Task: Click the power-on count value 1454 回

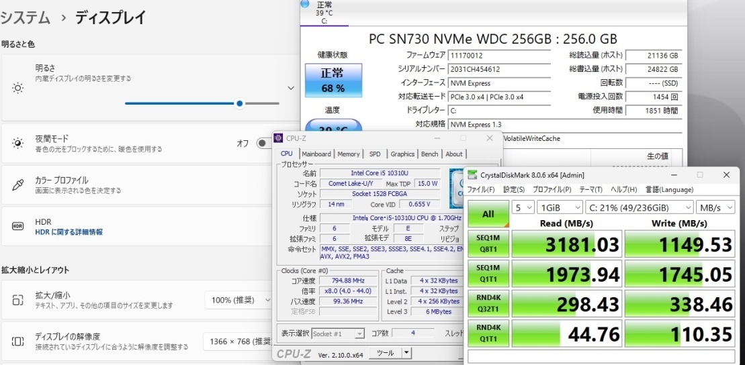Action: 653,97
